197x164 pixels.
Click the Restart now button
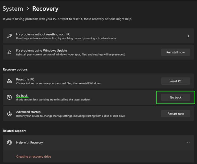pos(175,114)
